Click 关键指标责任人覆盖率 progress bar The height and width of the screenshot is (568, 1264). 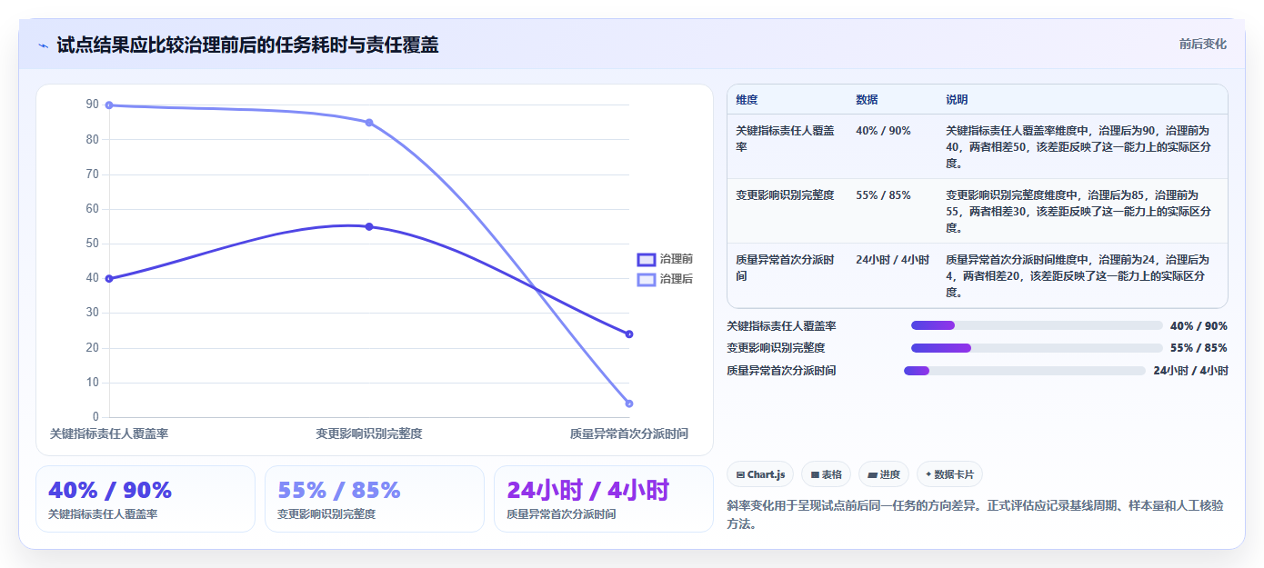(x=1037, y=325)
